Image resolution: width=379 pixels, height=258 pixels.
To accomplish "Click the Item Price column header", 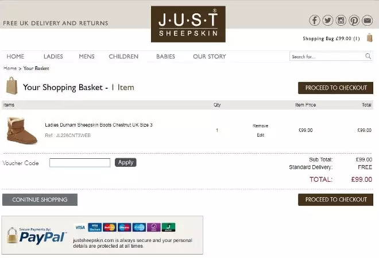I will click(x=305, y=105).
